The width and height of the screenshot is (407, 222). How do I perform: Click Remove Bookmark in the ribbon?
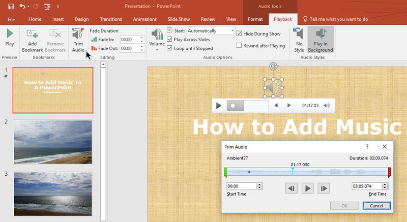(x=55, y=40)
